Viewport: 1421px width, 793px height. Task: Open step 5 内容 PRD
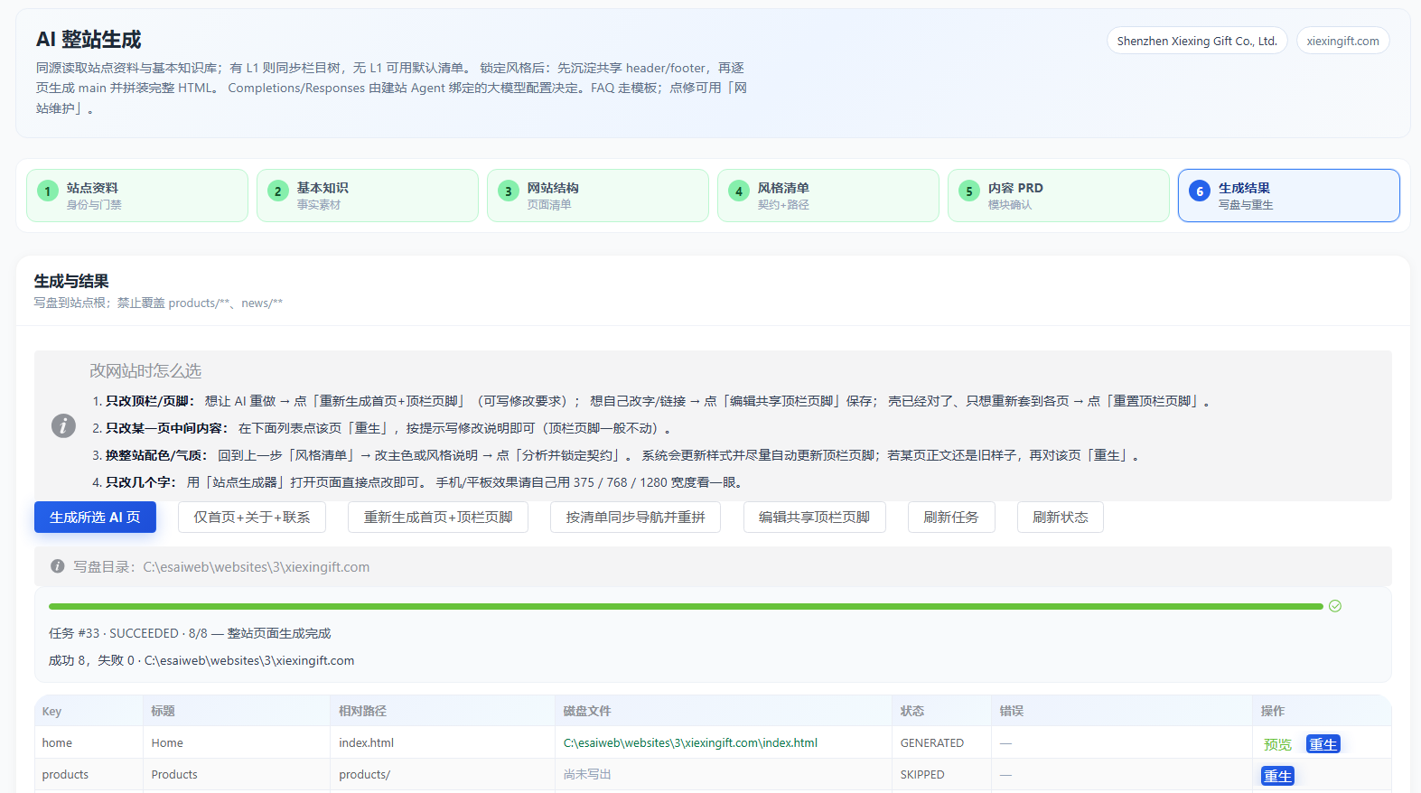point(1059,195)
